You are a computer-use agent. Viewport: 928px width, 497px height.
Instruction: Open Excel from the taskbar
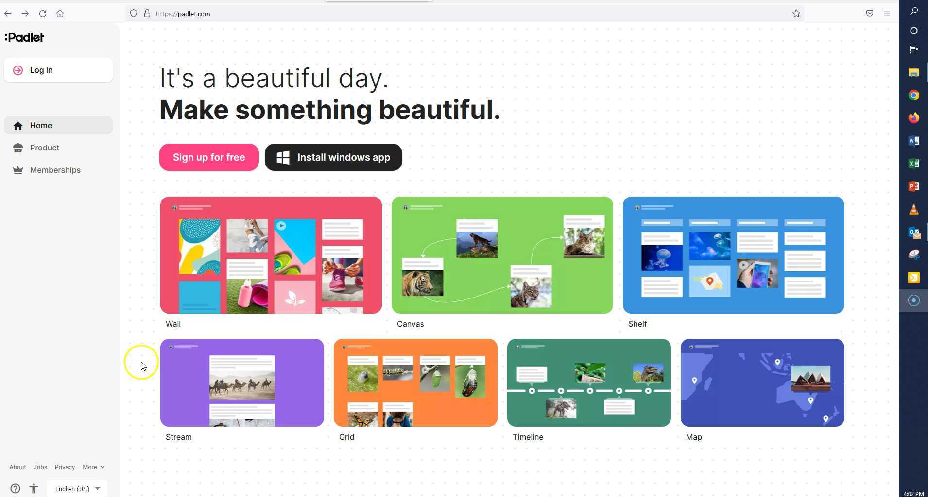pyautogui.click(x=914, y=164)
